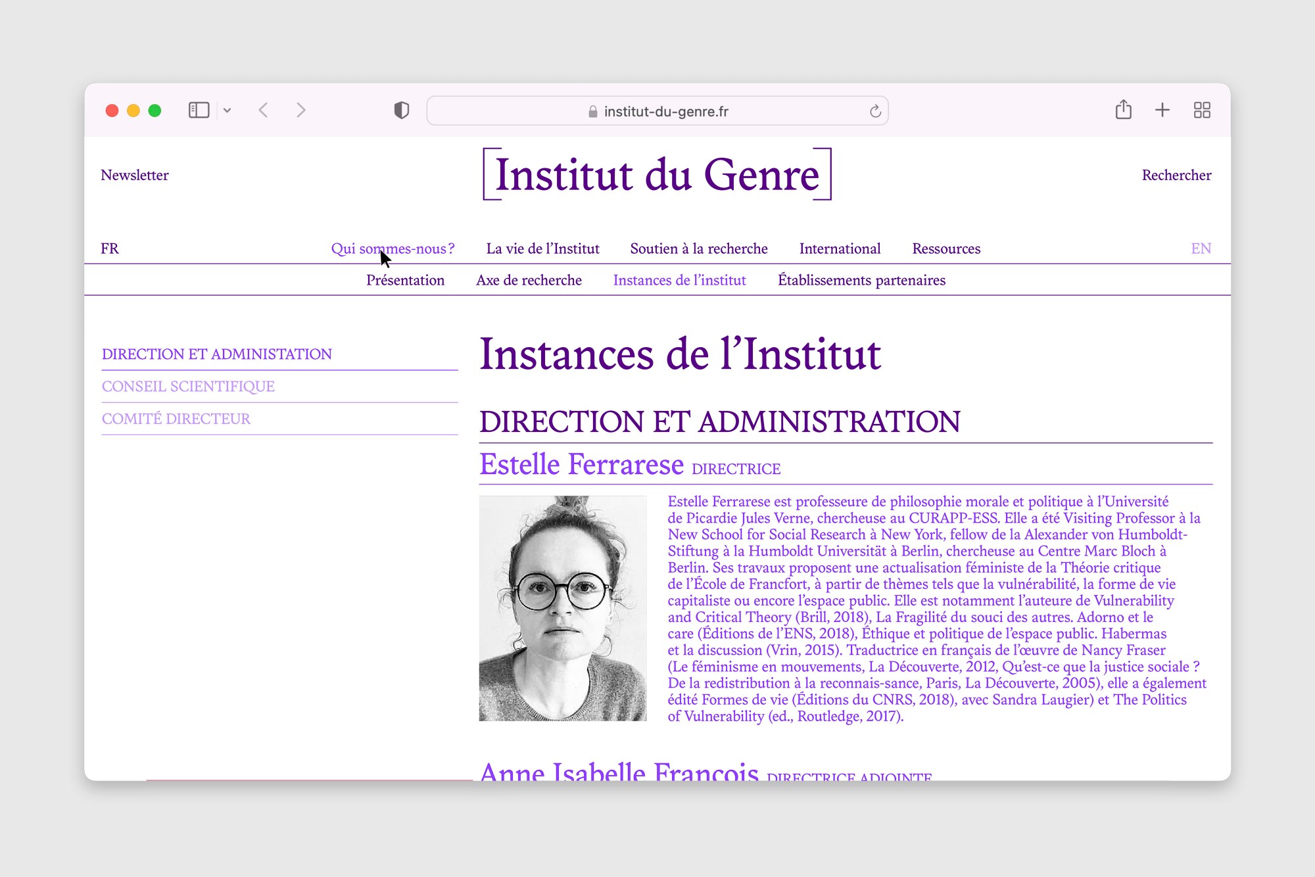Reload the page with refresh icon

pos(874,111)
